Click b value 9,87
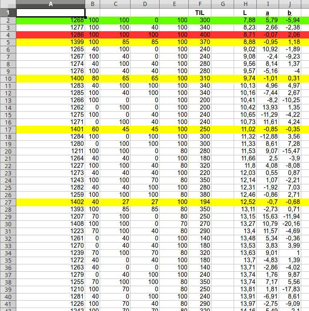 [x=290, y=275]
